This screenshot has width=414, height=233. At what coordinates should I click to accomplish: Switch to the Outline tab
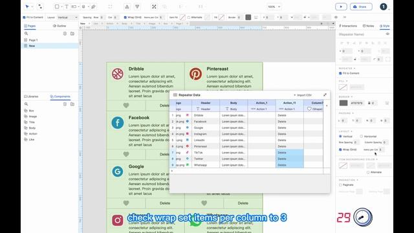tap(60, 26)
